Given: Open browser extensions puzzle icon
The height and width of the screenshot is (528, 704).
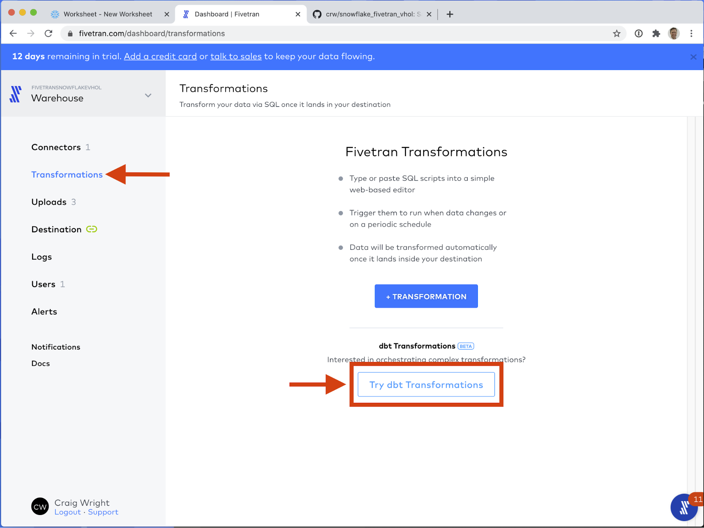Looking at the screenshot, I should (x=656, y=33).
